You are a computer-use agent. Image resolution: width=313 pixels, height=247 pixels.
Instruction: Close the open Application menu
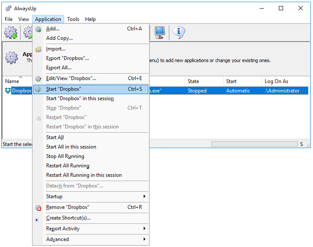(48, 19)
